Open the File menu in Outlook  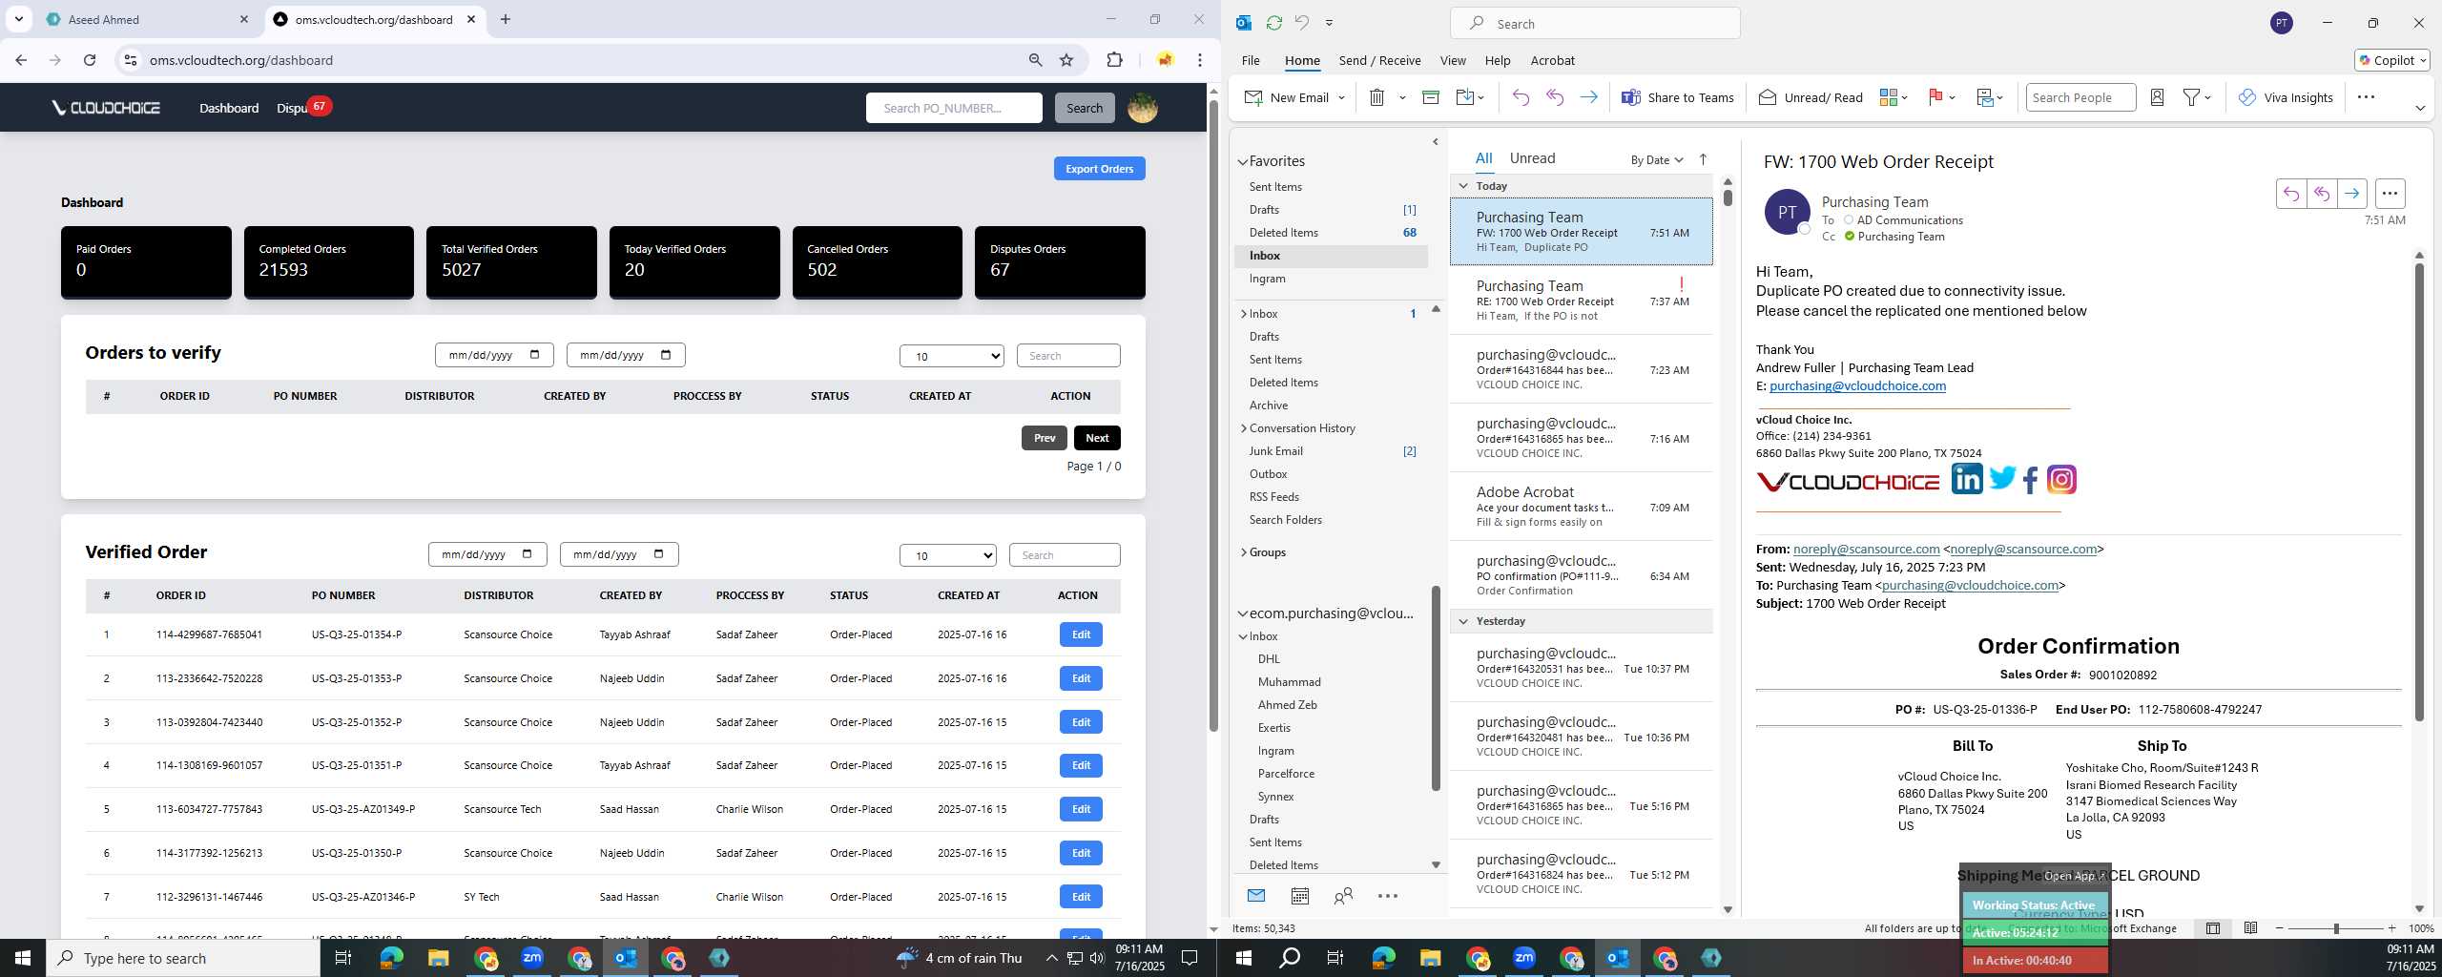coord(1251,60)
